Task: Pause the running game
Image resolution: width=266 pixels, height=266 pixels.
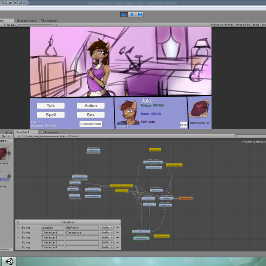Action: coord(132,15)
